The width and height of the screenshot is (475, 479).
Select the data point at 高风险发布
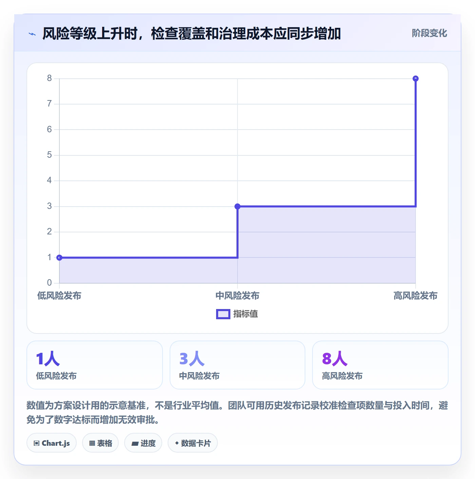[415, 79]
